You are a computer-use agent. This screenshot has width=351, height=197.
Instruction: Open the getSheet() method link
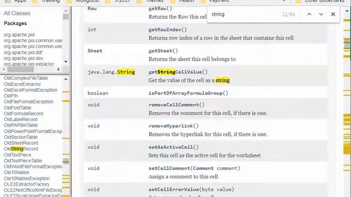[163, 51]
